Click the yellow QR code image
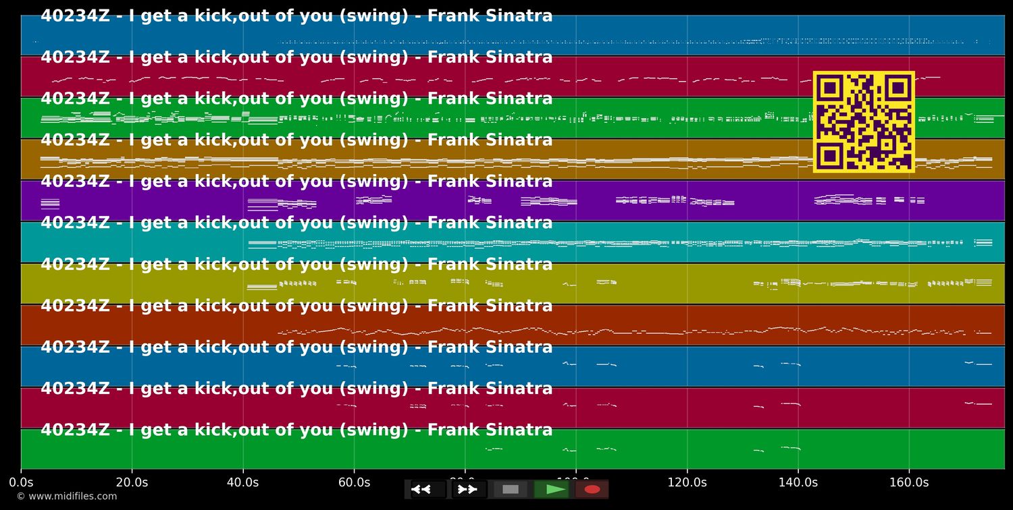 (x=864, y=122)
